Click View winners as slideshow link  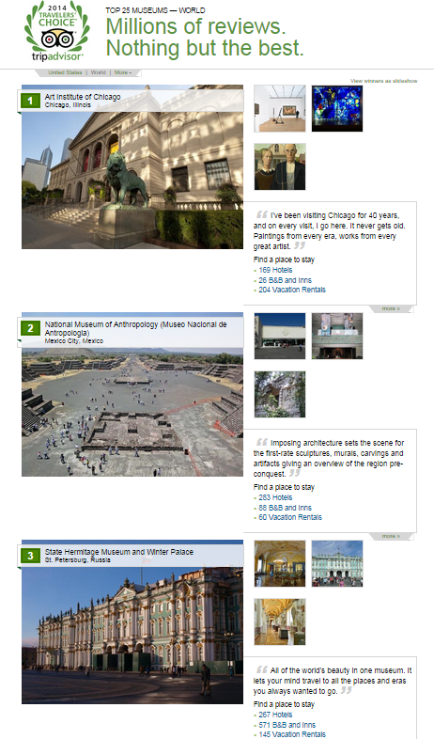pos(383,81)
